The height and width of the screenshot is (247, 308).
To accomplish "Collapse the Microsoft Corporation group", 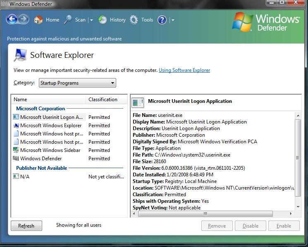I will click(x=41, y=109).
